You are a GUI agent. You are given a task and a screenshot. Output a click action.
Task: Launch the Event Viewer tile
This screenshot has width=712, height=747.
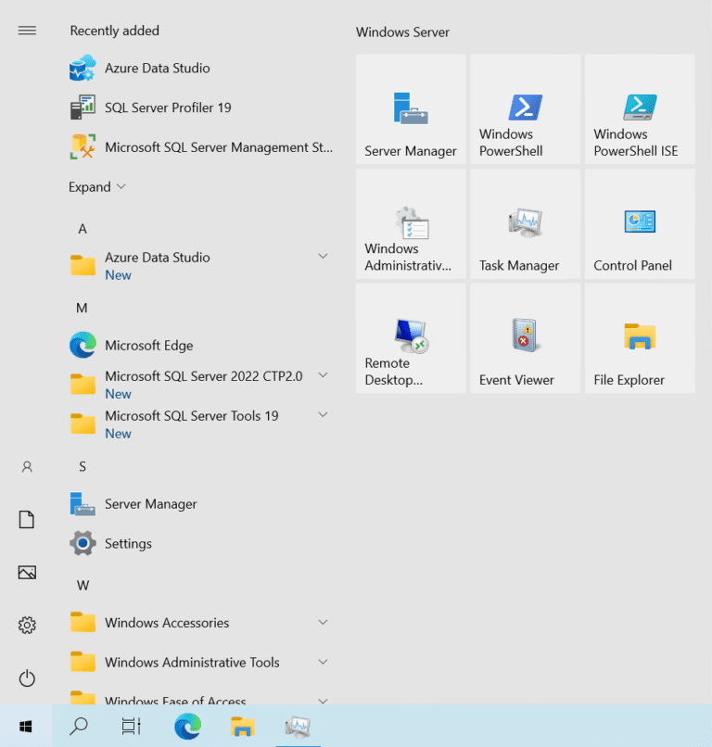(525, 338)
